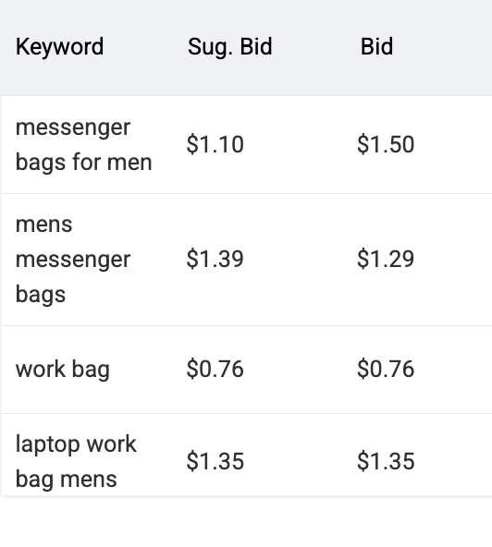Sort by the Sug. Bid header
Viewport: 492px width, 547px height.
click(x=230, y=46)
